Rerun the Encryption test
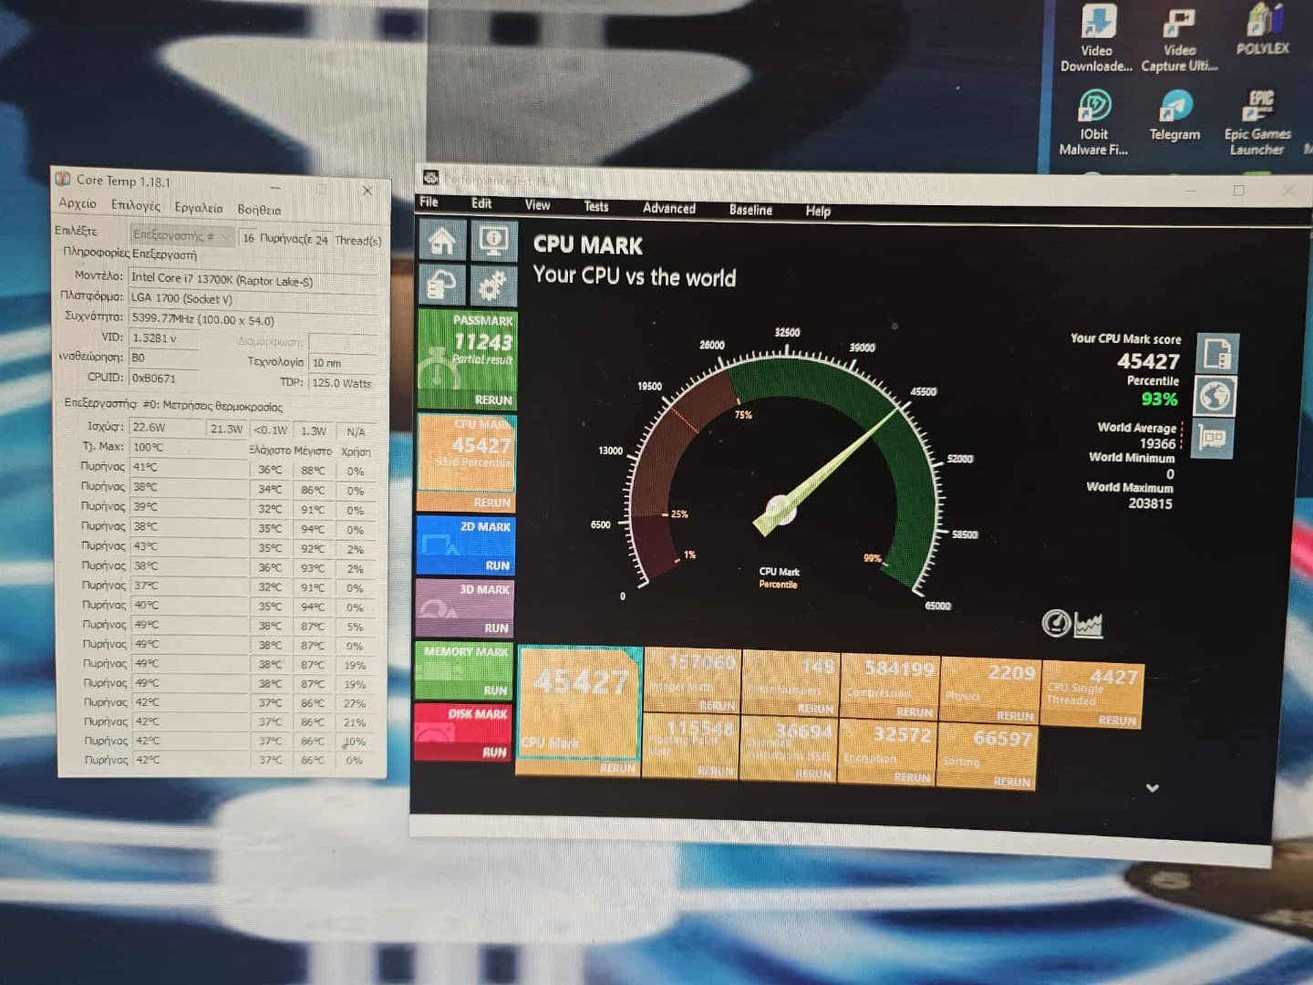The height and width of the screenshot is (985, 1313). (x=912, y=778)
